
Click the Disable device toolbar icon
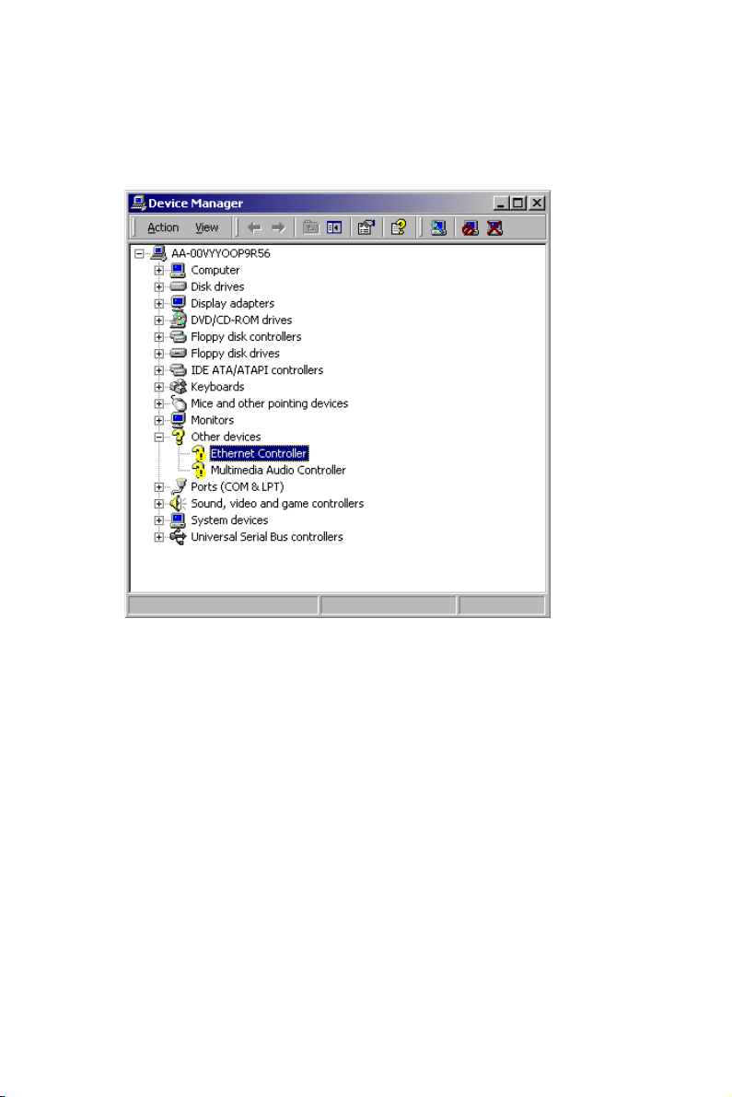point(470,228)
